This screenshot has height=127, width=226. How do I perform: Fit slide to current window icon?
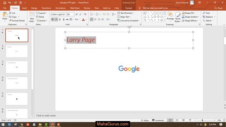tap(224, 120)
